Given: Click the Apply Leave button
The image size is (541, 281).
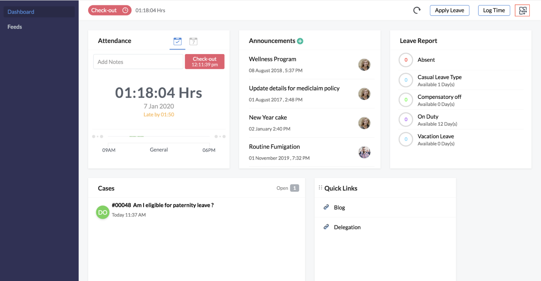Looking at the screenshot, I should pyautogui.click(x=450, y=10).
